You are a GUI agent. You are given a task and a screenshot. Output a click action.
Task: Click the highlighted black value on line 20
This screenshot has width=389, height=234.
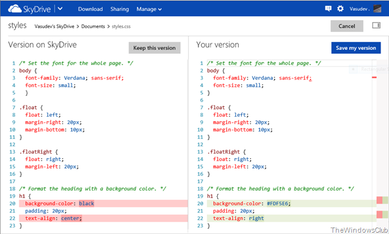87,204
